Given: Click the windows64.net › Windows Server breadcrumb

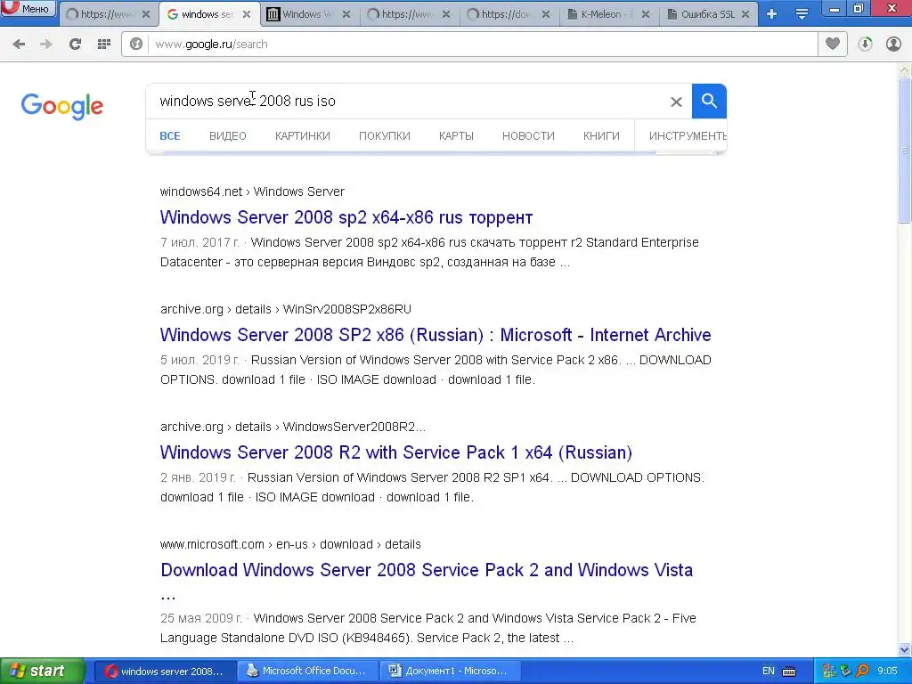Looking at the screenshot, I should pyautogui.click(x=252, y=192).
